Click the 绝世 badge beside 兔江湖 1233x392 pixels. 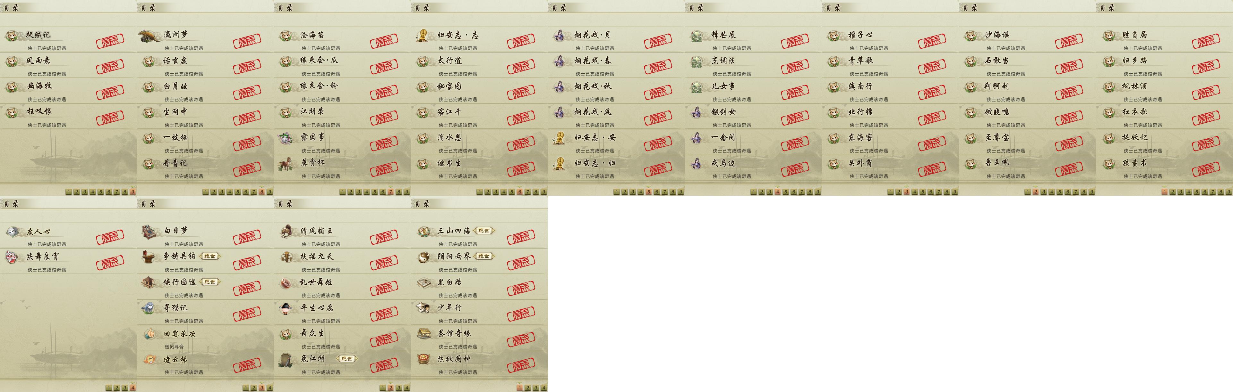(x=347, y=359)
